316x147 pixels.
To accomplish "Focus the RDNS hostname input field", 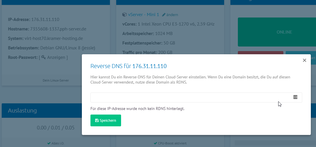I will coord(196,97).
